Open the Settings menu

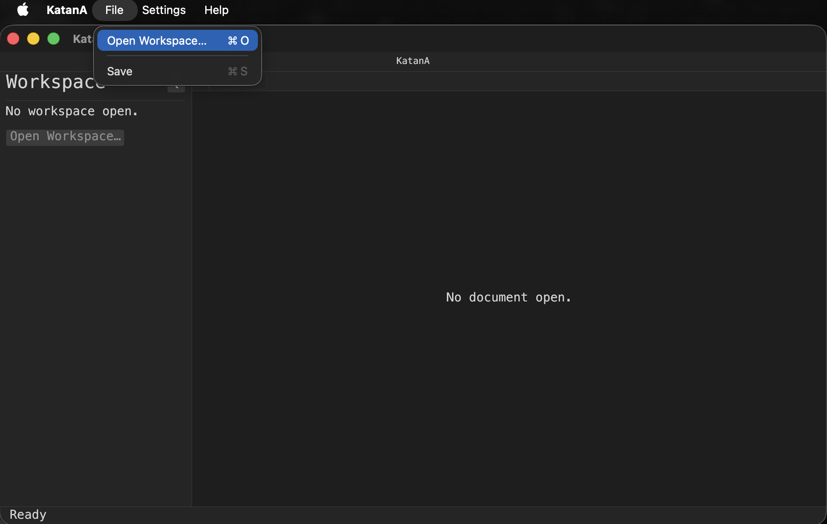[x=164, y=10]
